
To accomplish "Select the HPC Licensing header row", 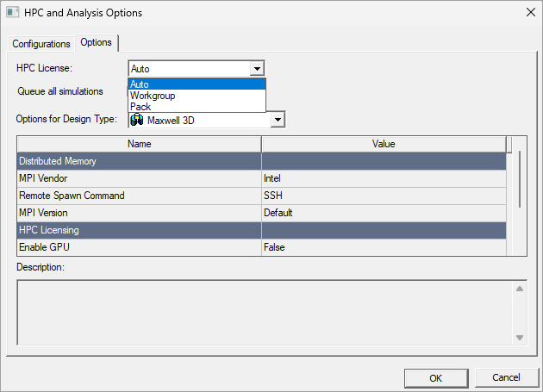I will [x=261, y=230].
